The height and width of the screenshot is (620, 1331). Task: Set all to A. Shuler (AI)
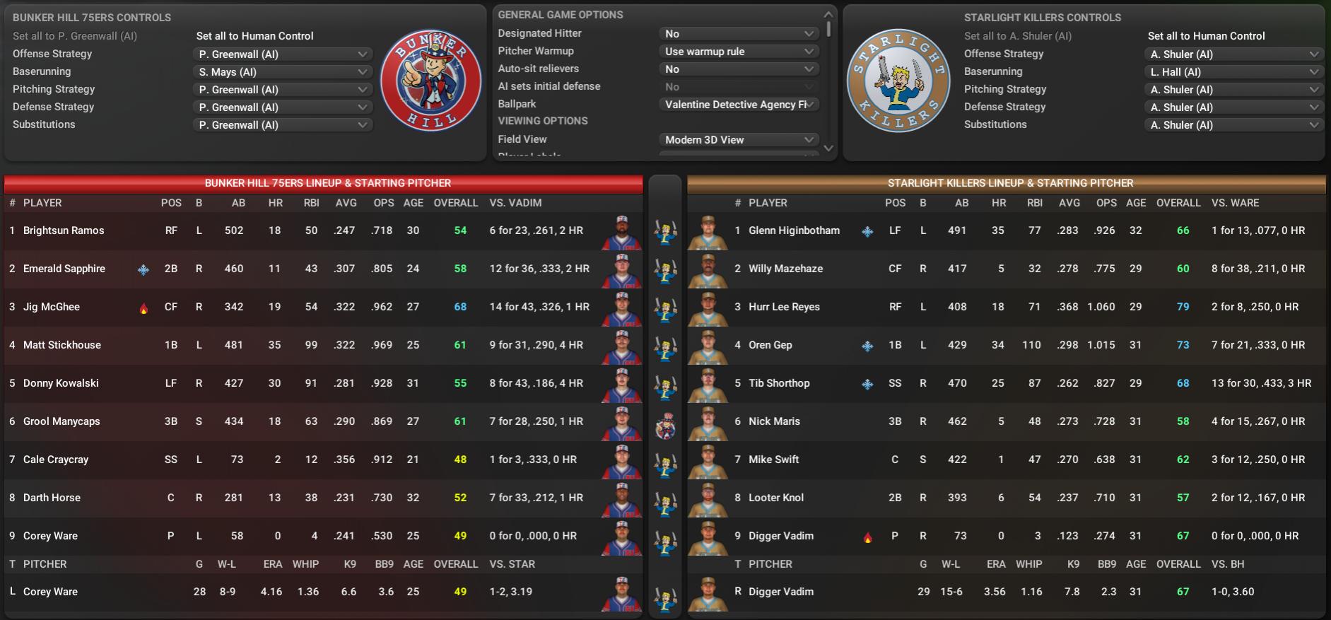(1018, 36)
